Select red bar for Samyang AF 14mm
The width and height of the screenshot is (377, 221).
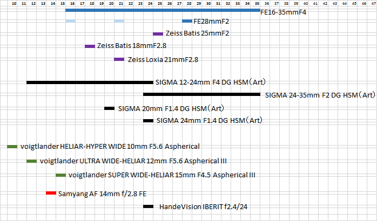tap(51, 193)
